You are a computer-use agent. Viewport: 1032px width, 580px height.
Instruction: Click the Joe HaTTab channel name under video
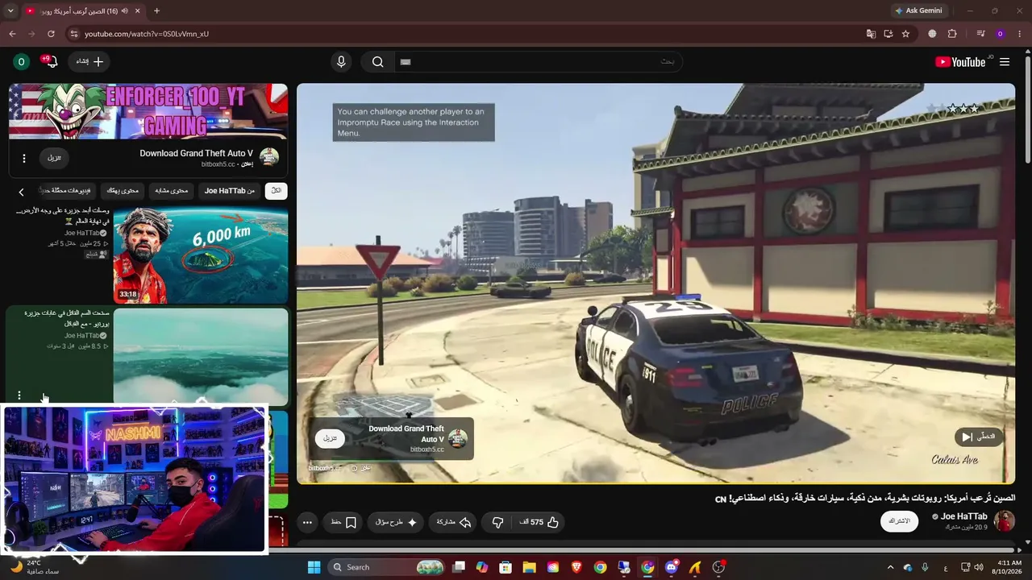(x=964, y=516)
